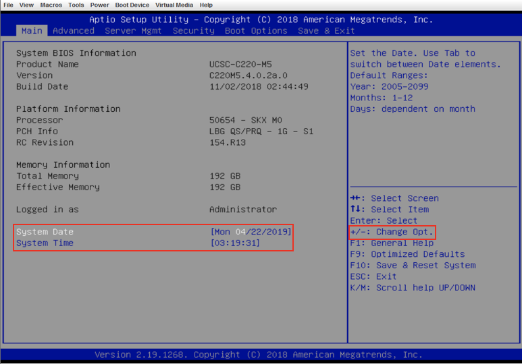Click the Version label
This screenshot has height=364, width=522.
coord(34,75)
